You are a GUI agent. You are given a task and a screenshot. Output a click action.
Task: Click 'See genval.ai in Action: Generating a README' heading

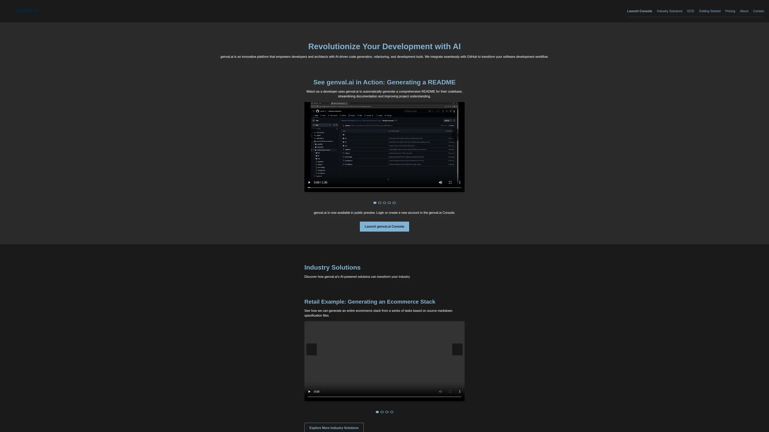384,82
